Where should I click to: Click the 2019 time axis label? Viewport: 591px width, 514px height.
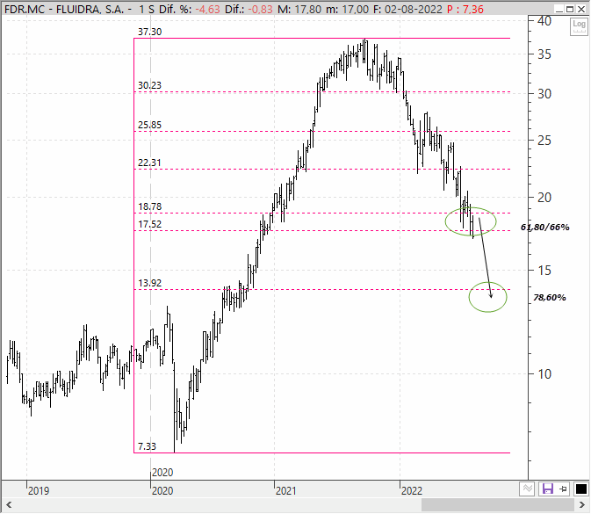click(39, 491)
